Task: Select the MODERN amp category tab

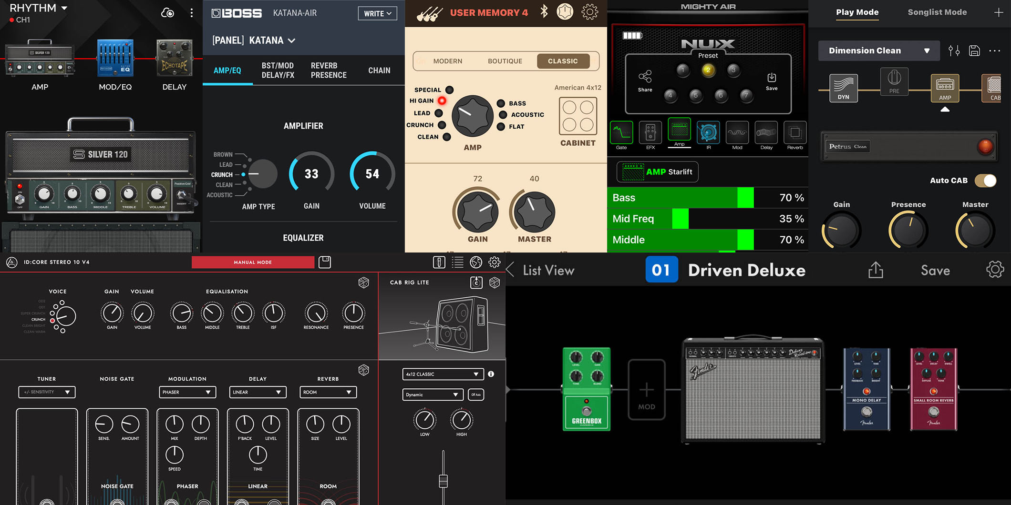Action: pos(447,61)
